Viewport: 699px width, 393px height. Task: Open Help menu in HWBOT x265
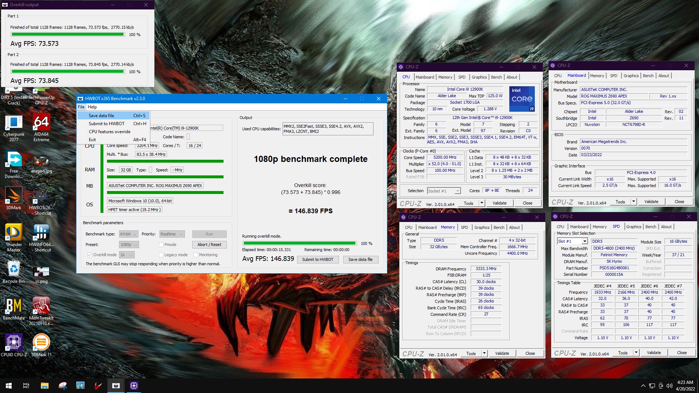pos(92,107)
